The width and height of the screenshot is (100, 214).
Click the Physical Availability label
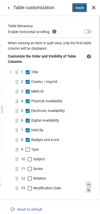47,101
